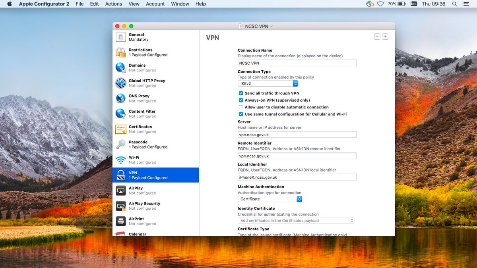Viewport: 477px width, 268px height.
Task: Open Machine Authentication Certificate dropdown
Action: [x=270, y=199]
